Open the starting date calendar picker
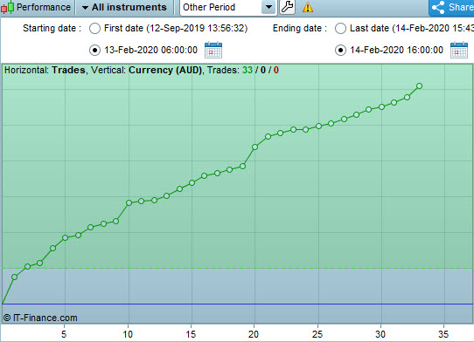The image size is (474, 342). tap(213, 50)
